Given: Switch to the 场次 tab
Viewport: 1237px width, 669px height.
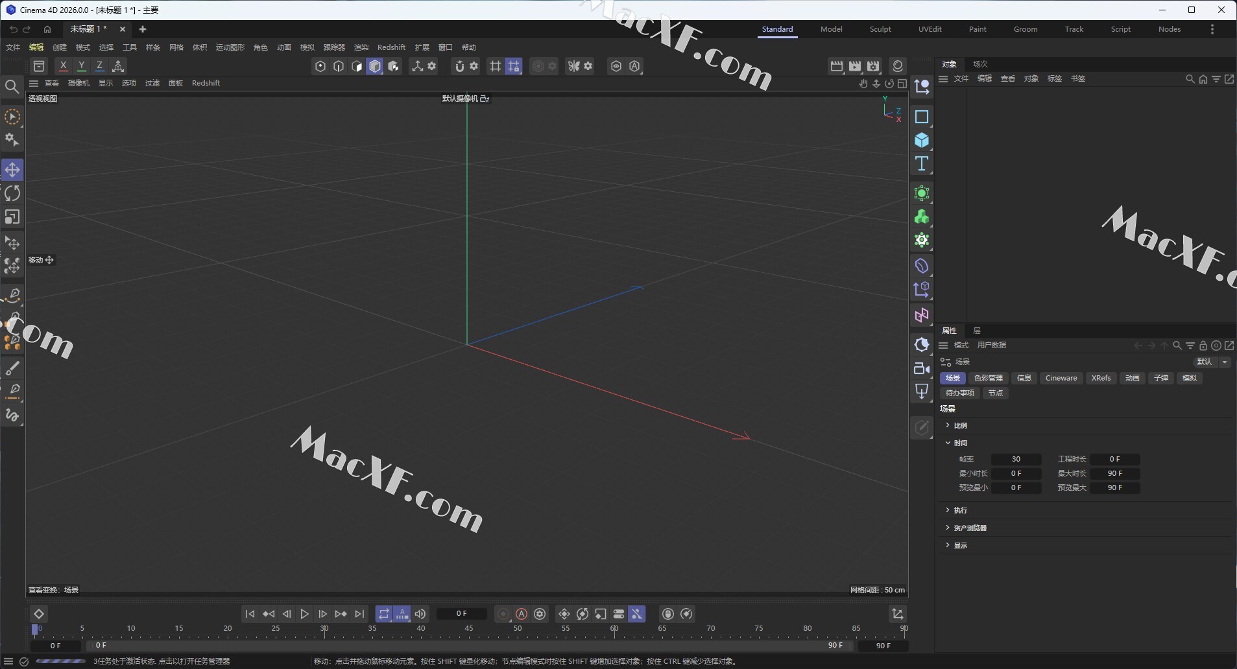Looking at the screenshot, I should [980, 64].
